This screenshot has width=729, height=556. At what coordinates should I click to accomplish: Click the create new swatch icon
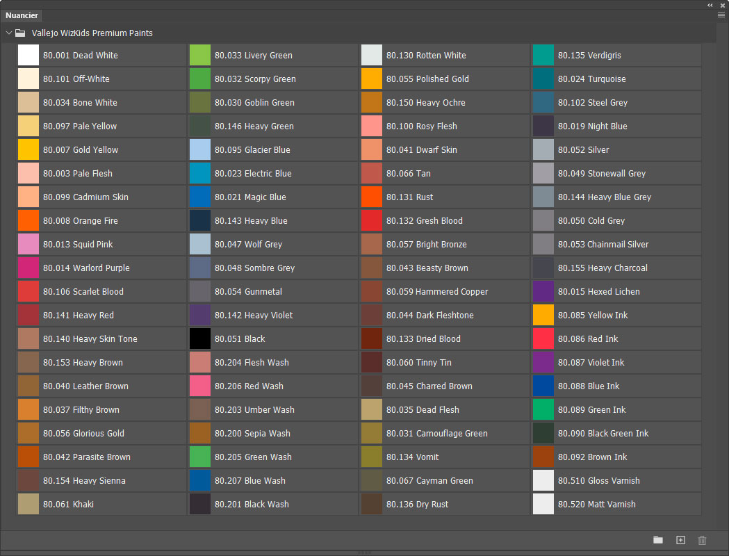coord(680,540)
